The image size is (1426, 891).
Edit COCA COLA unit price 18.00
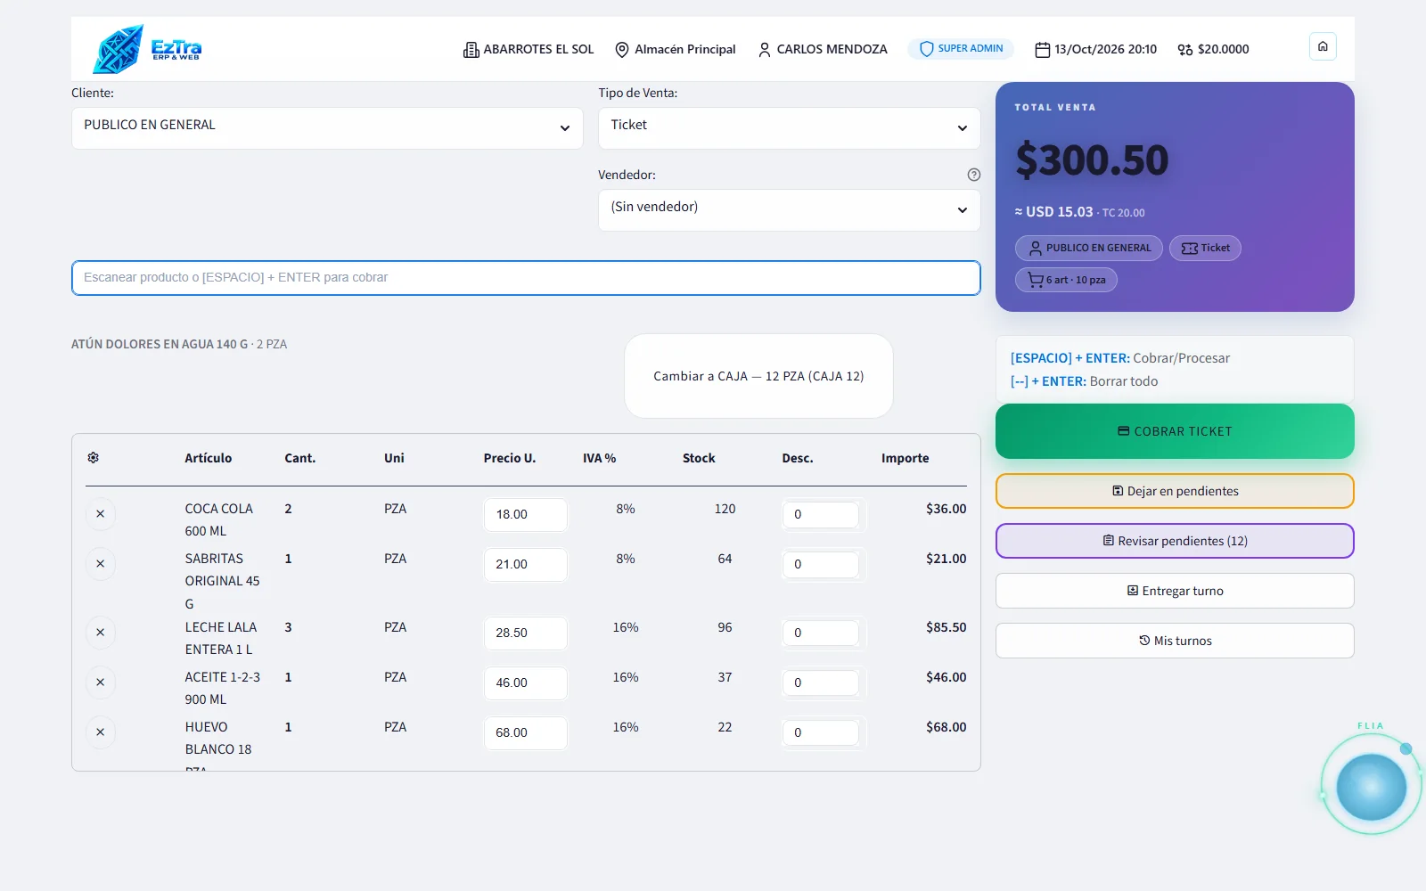pos(526,514)
